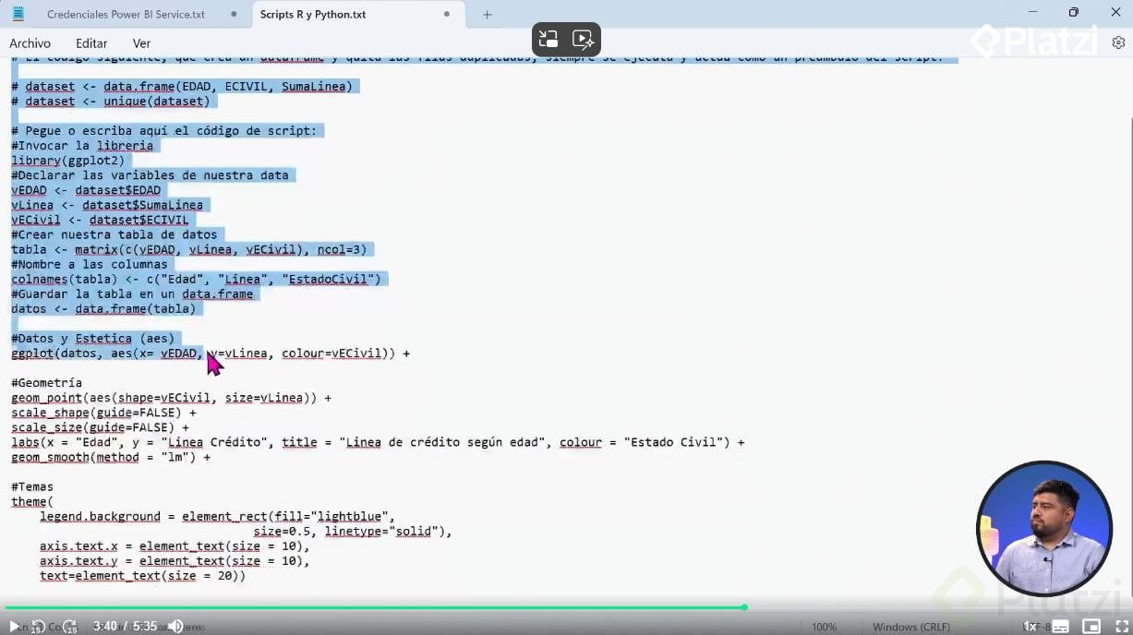Click the # dataset <- unique(dataset) line
This screenshot has height=635, width=1133.
click(x=111, y=102)
